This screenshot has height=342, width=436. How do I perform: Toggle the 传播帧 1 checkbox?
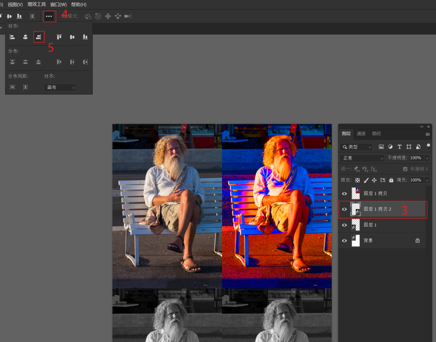[405, 169]
